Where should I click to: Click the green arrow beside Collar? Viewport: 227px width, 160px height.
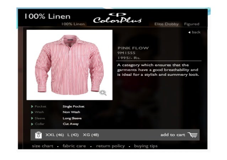pyautogui.click(x=32, y=124)
